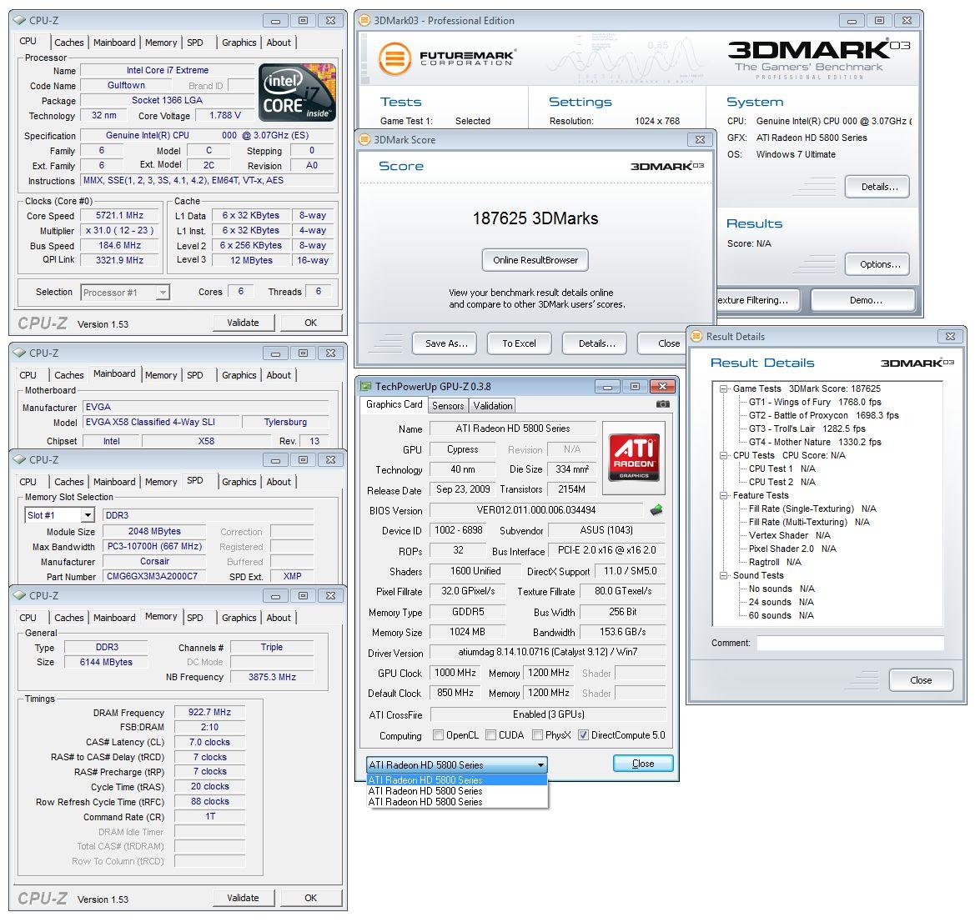
Task: Open Memory tab in top CPU-Z window
Action: click(x=161, y=43)
